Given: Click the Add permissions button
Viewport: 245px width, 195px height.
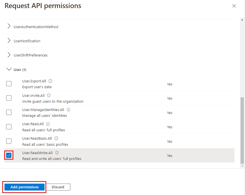Looking at the screenshot, I should point(25,187).
